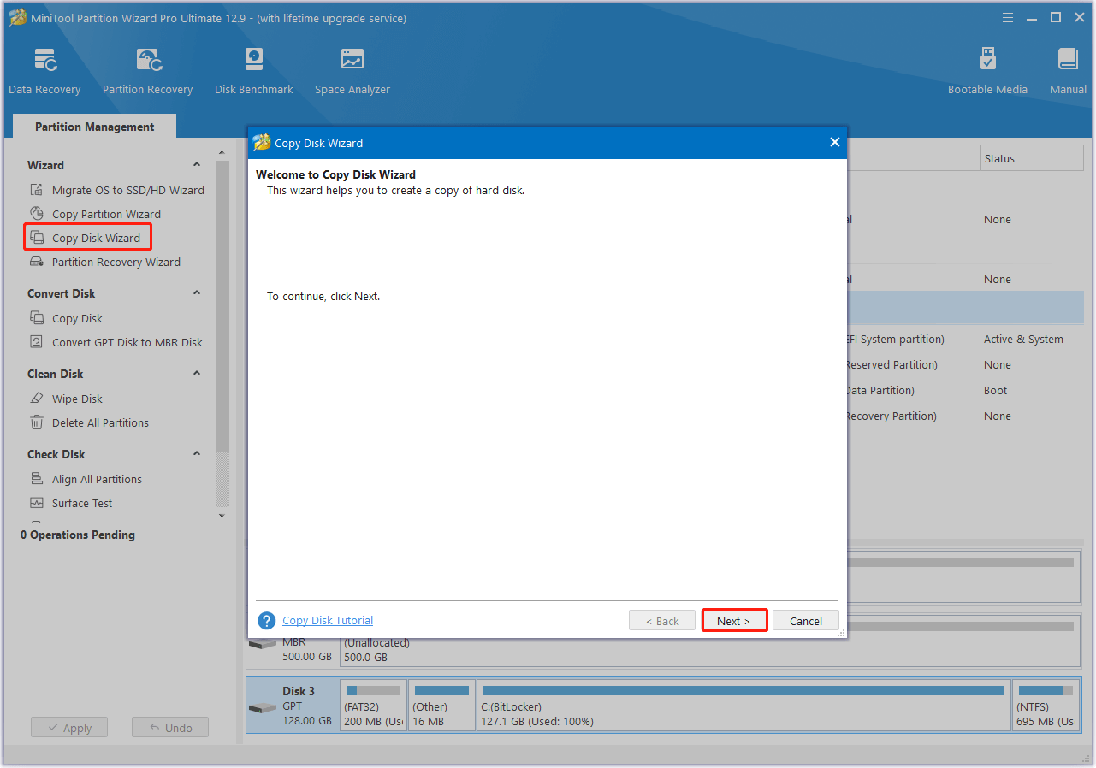Click Convert GPT Disk to MBR Disk icon

pos(36,342)
